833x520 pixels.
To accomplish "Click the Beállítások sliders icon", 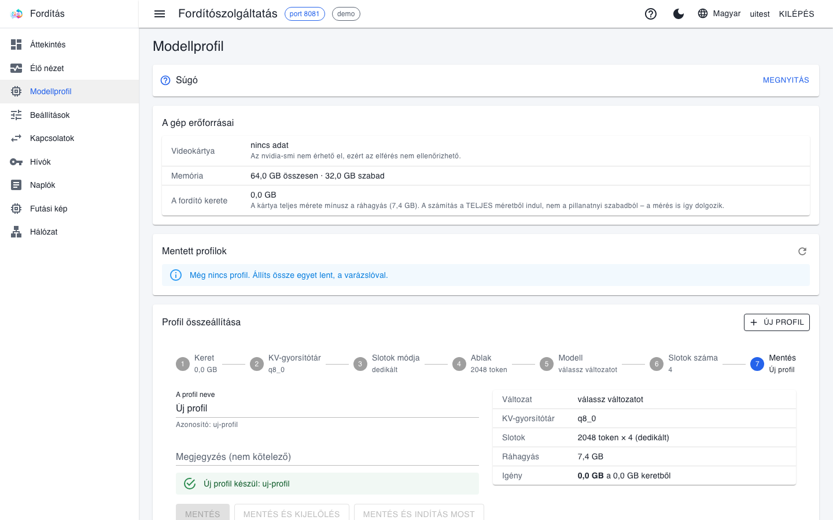I will (16, 115).
